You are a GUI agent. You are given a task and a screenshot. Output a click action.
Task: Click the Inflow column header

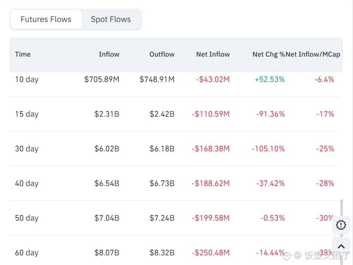click(109, 54)
